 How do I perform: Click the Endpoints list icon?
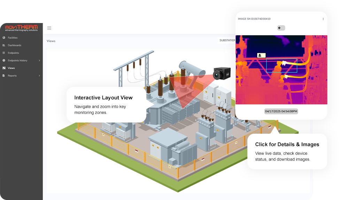pos(4,53)
